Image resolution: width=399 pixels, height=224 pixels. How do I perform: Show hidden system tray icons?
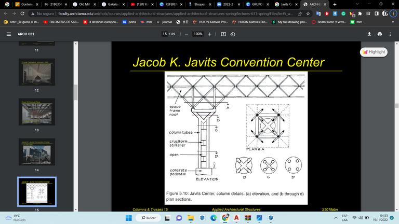[x=336, y=218]
